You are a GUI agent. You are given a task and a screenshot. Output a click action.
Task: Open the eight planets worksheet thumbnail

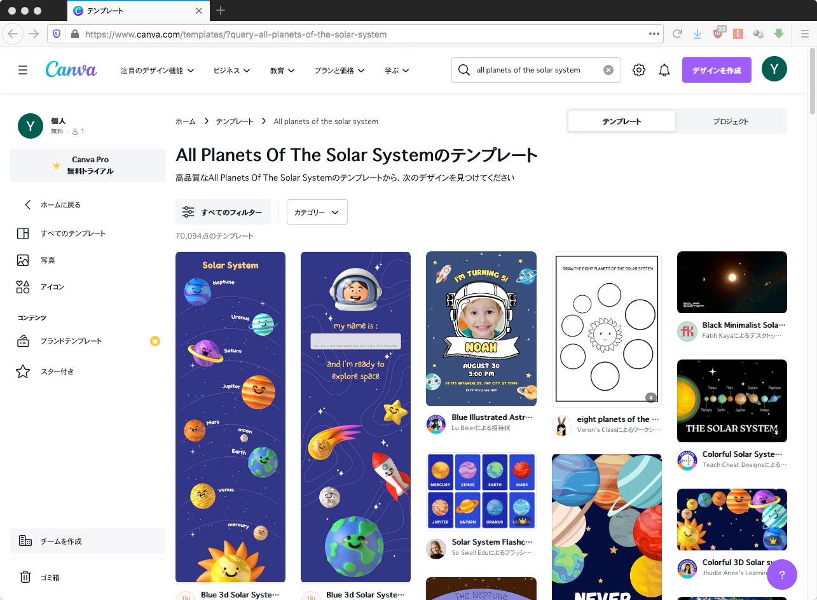coord(607,329)
